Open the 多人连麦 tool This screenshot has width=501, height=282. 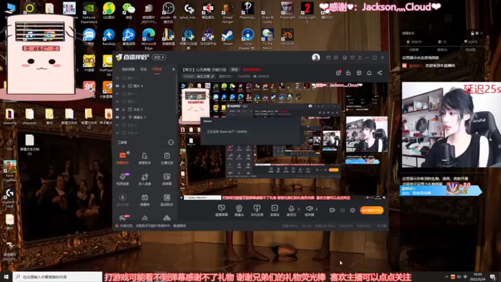tap(145, 179)
